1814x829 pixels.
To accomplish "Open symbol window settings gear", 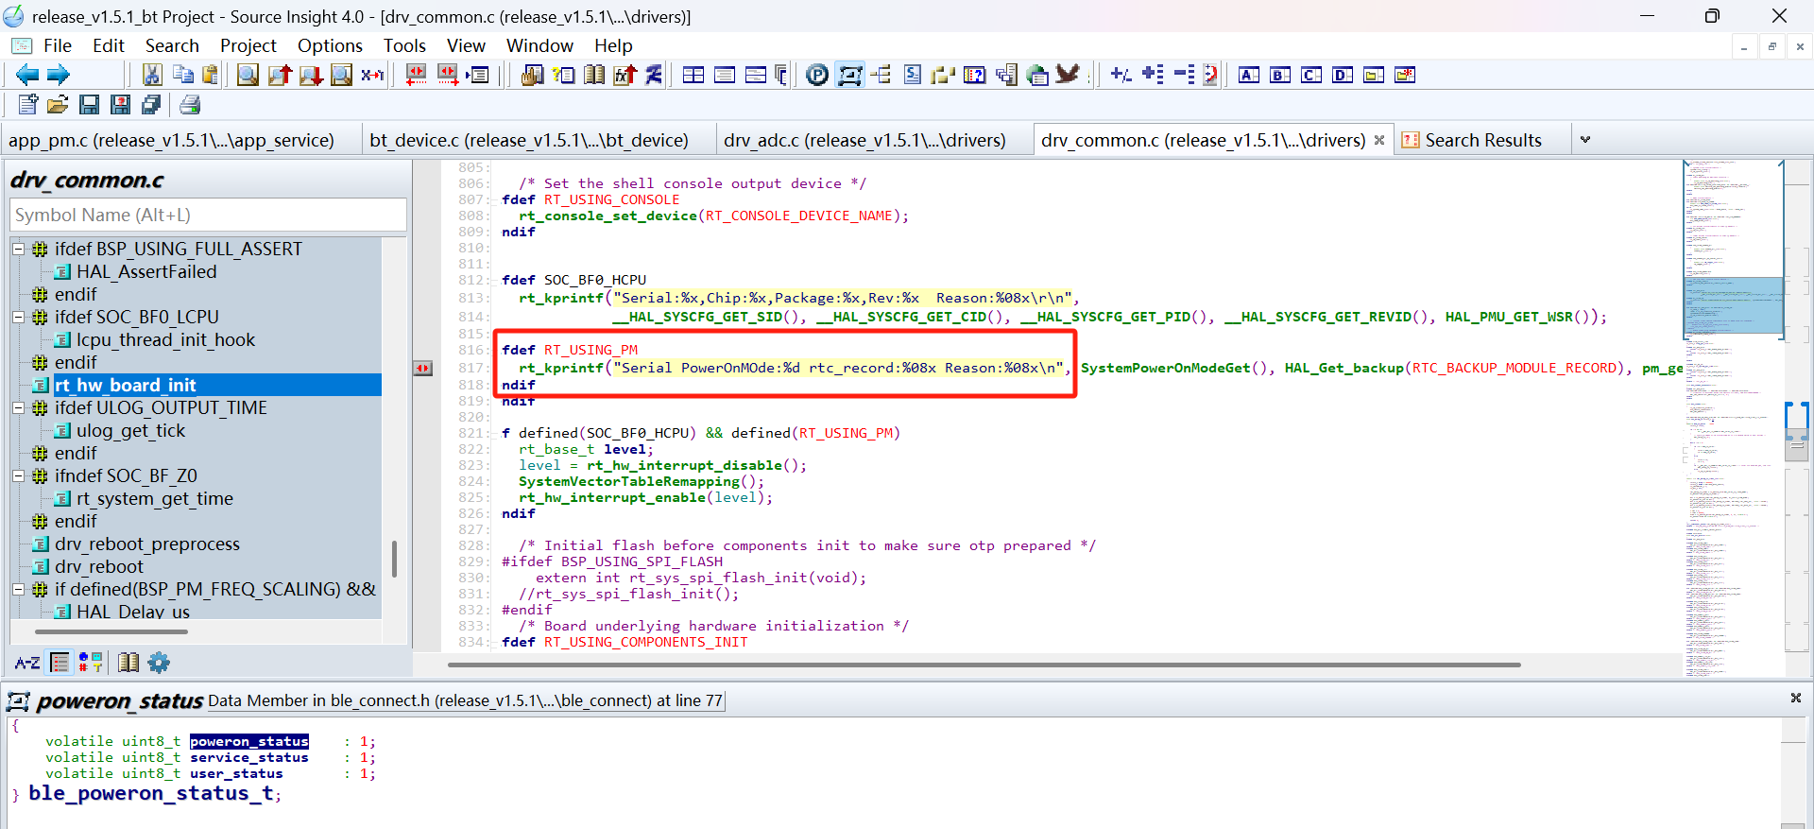I will [x=159, y=663].
